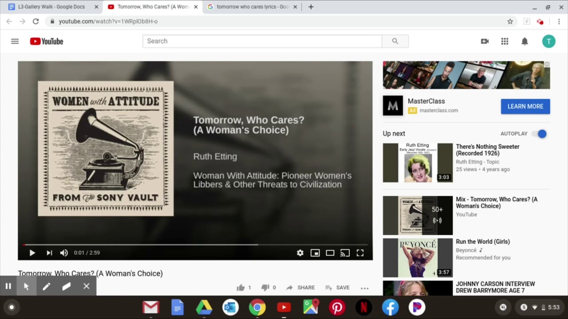
Task: Close the recorder annotation toolbar
Action: (87, 286)
